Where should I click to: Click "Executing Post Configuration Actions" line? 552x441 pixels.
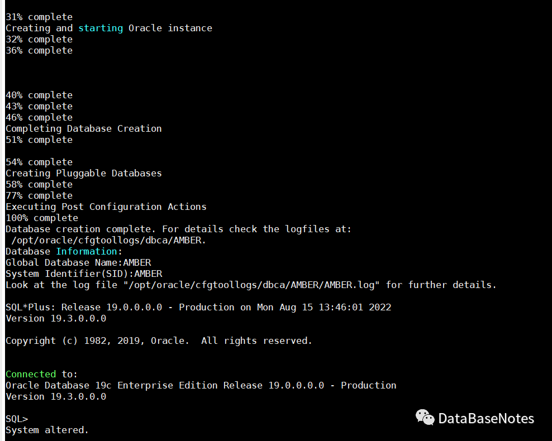point(106,207)
